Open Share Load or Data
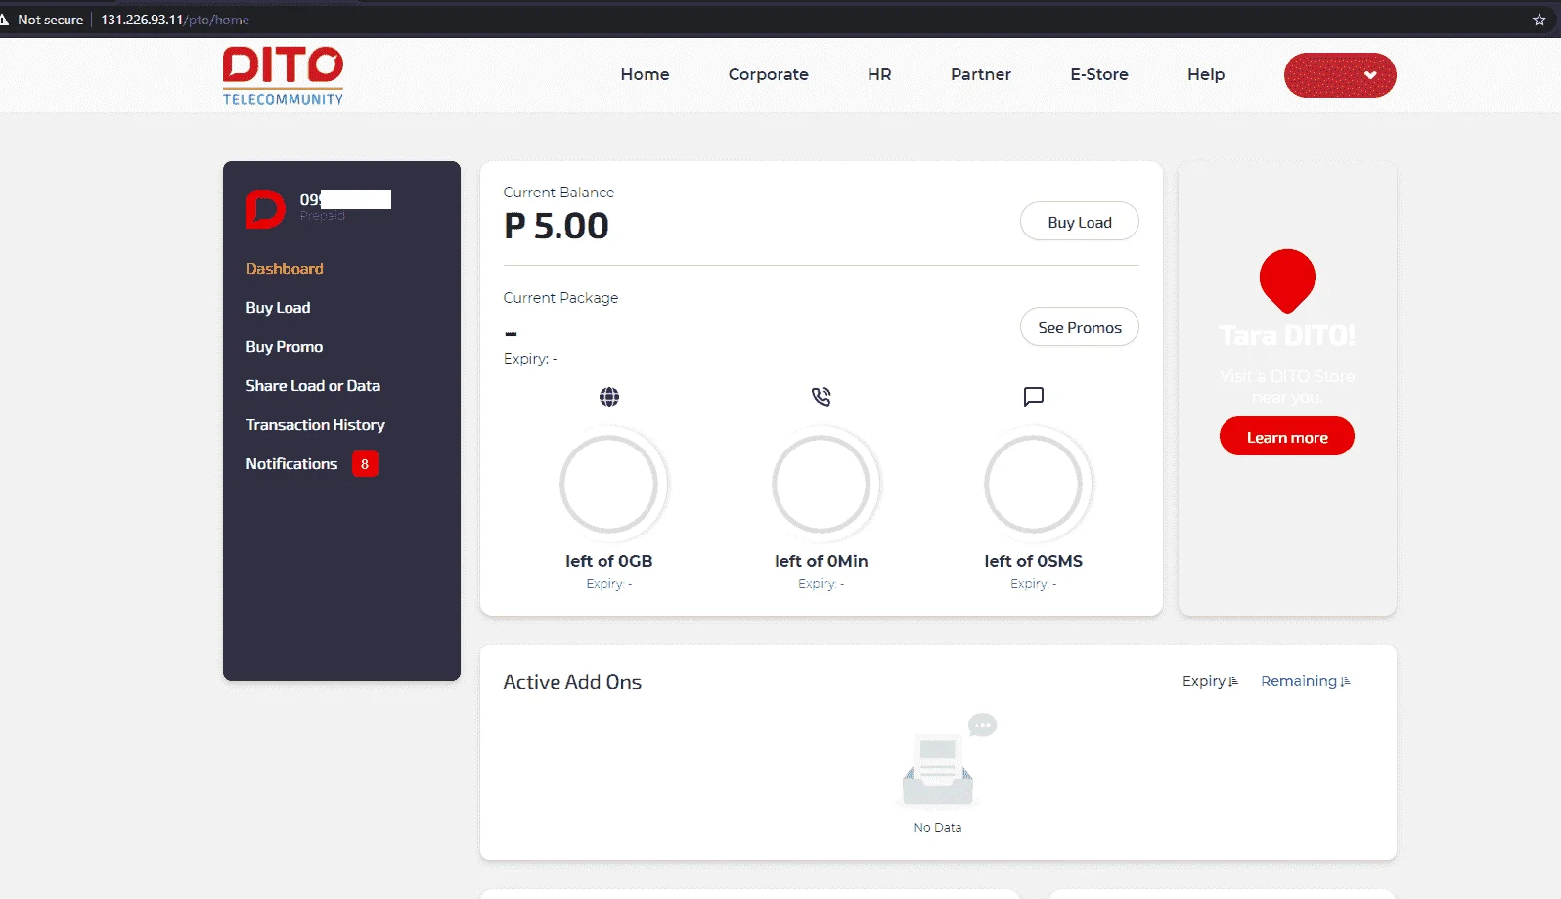This screenshot has height=899, width=1561. (313, 386)
